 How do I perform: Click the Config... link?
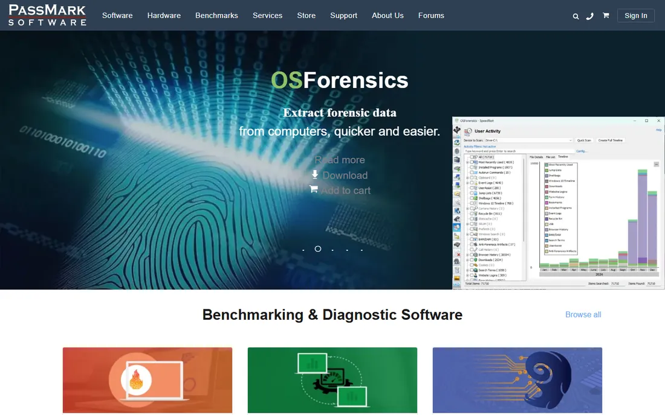coord(581,151)
